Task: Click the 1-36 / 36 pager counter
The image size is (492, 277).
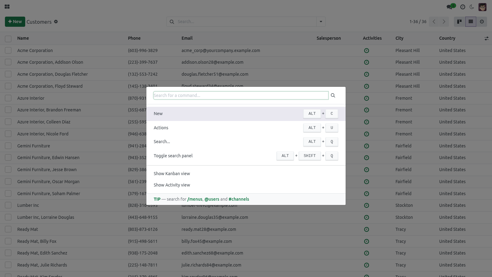Action: [418, 22]
